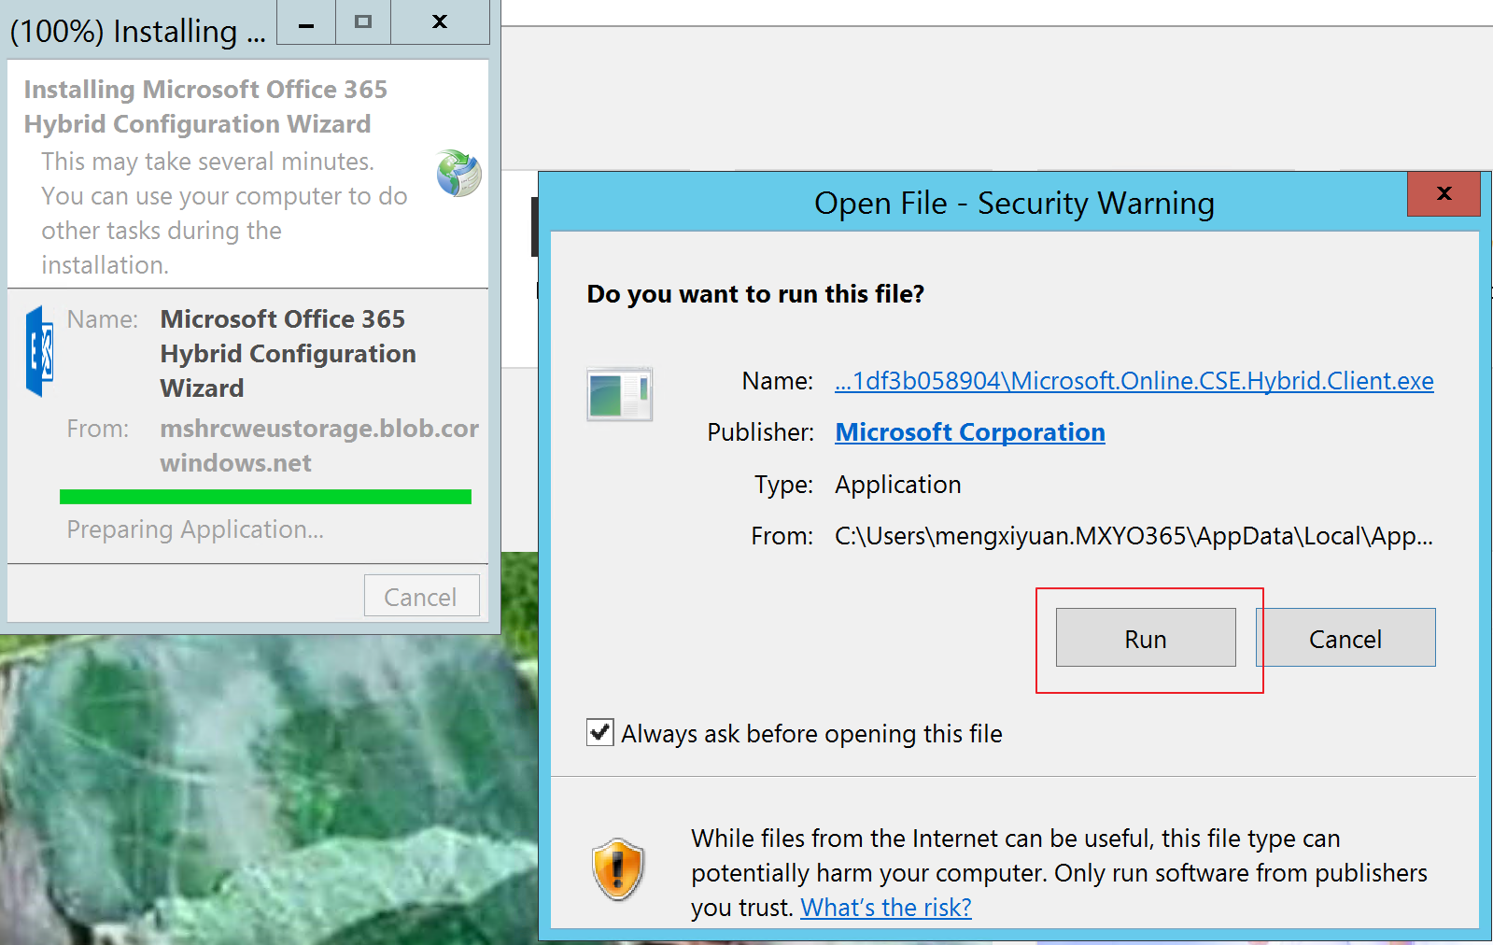Click Run in the Security Warning dialog
The image size is (1493, 945).
pyautogui.click(x=1146, y=638)
